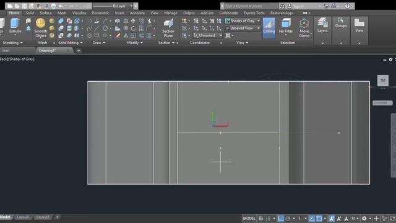Image resolution: width=396 pixels, height=223 pixels.
Task: Switch to the Start file tab
Action: [6, 51]
